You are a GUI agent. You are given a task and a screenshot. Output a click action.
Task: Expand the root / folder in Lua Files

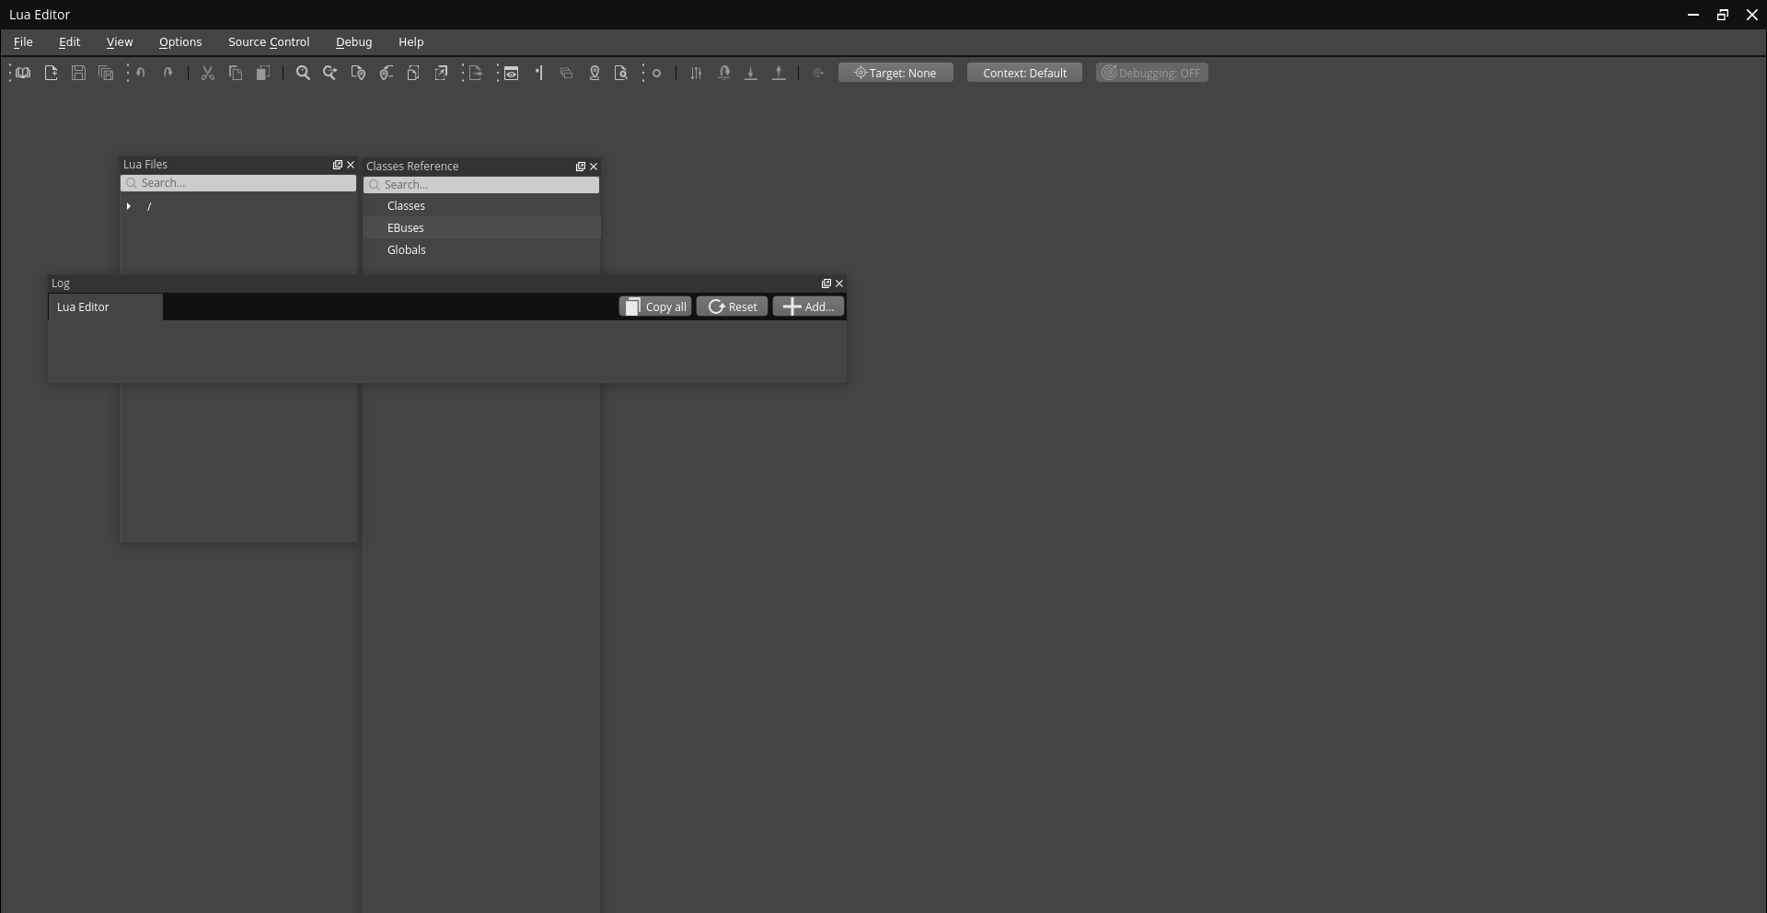coord(129,206)
